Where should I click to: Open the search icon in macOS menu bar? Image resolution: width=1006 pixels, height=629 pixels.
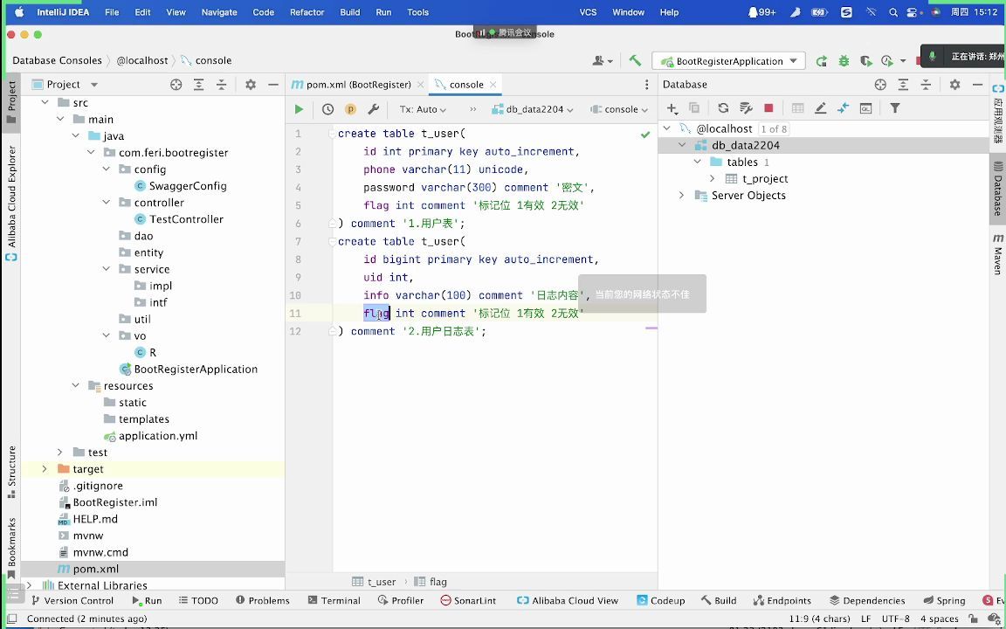pos(892,12)
